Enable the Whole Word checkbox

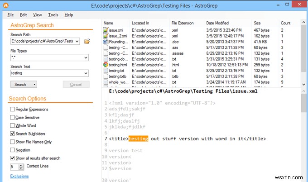[12, 125]
